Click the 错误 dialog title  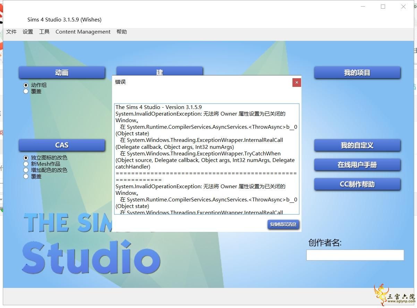(x=120, y=82)
